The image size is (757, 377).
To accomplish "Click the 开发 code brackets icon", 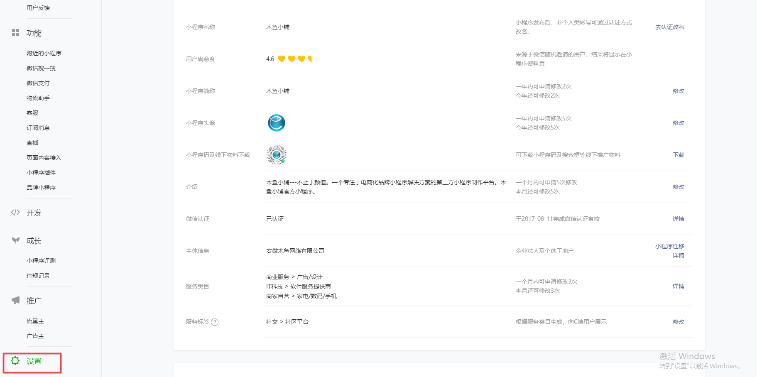I will (15, 213).
